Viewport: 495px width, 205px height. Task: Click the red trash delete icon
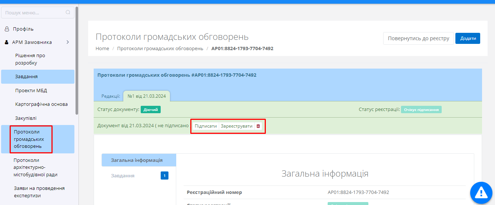pos(258,126)
